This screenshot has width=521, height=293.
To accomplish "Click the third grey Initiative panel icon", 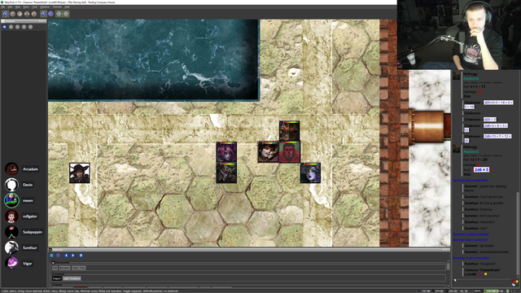I will pos(18,27).
